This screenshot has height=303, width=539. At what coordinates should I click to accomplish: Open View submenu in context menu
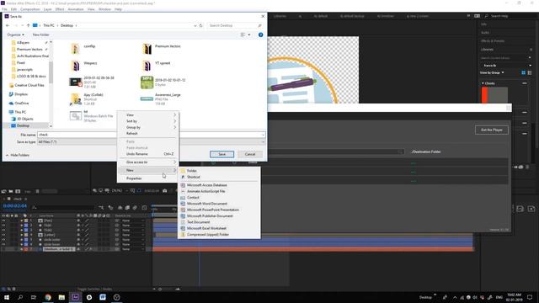pos(148,115)
